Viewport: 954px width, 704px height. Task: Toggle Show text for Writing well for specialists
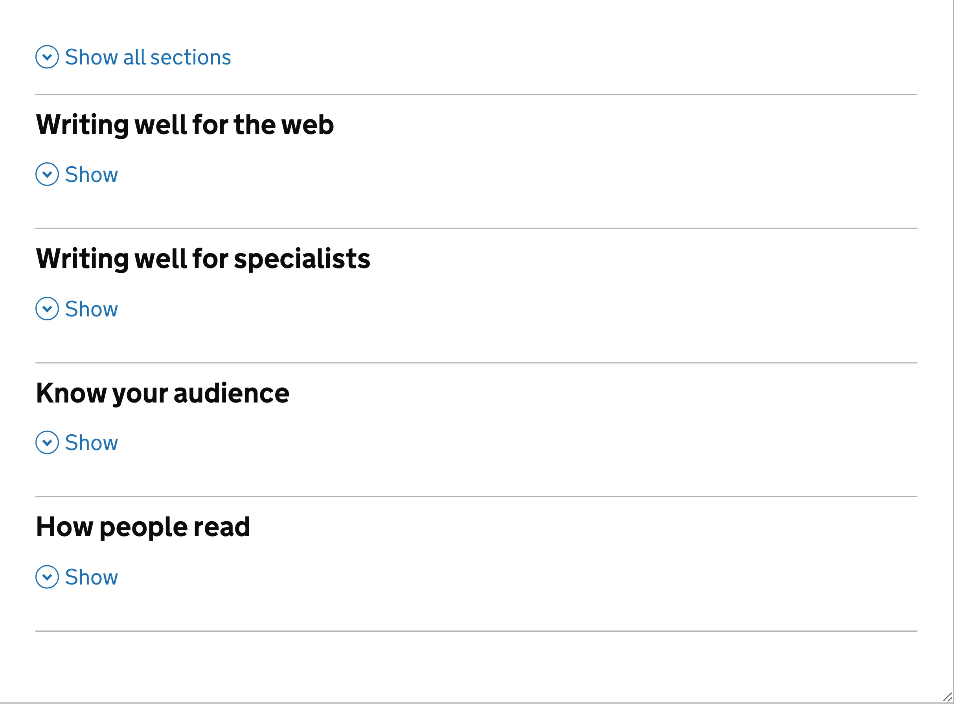(x=91, y=309)
